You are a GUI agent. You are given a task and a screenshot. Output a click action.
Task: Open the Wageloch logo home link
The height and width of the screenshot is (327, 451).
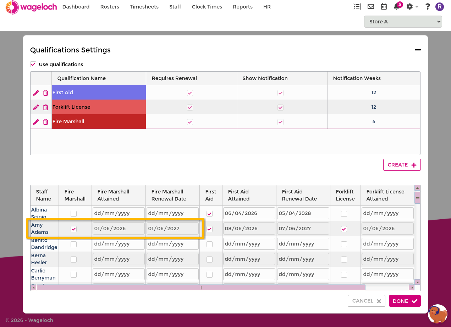click(x=31, y=7)
